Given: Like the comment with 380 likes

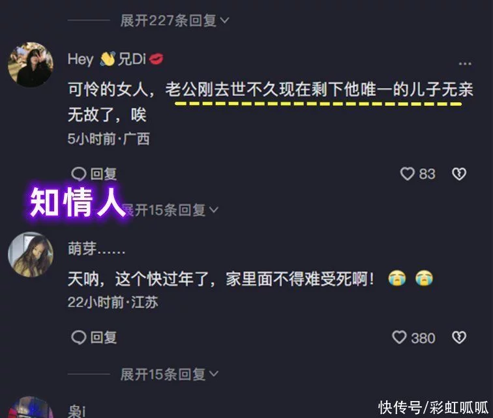Looking at the screenshot, I should 399,337.
